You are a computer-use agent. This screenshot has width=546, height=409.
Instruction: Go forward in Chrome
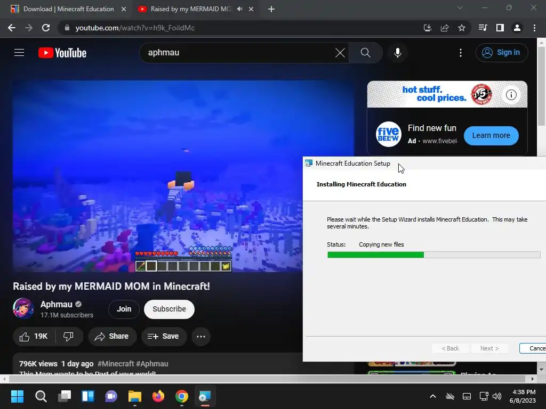point(29,28)
